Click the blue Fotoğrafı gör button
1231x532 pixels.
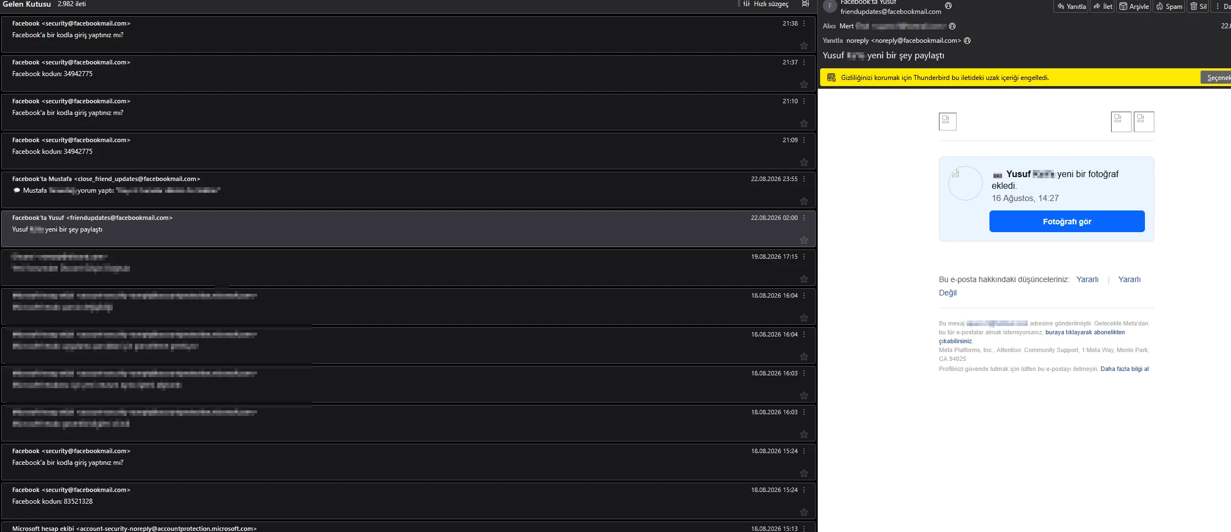(1067, 221)
